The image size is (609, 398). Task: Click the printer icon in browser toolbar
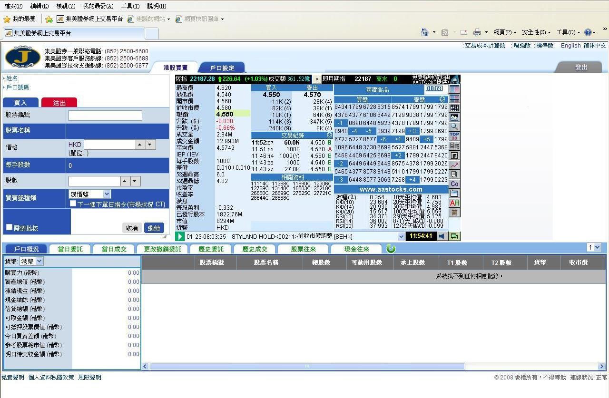[x=477, y=32]
